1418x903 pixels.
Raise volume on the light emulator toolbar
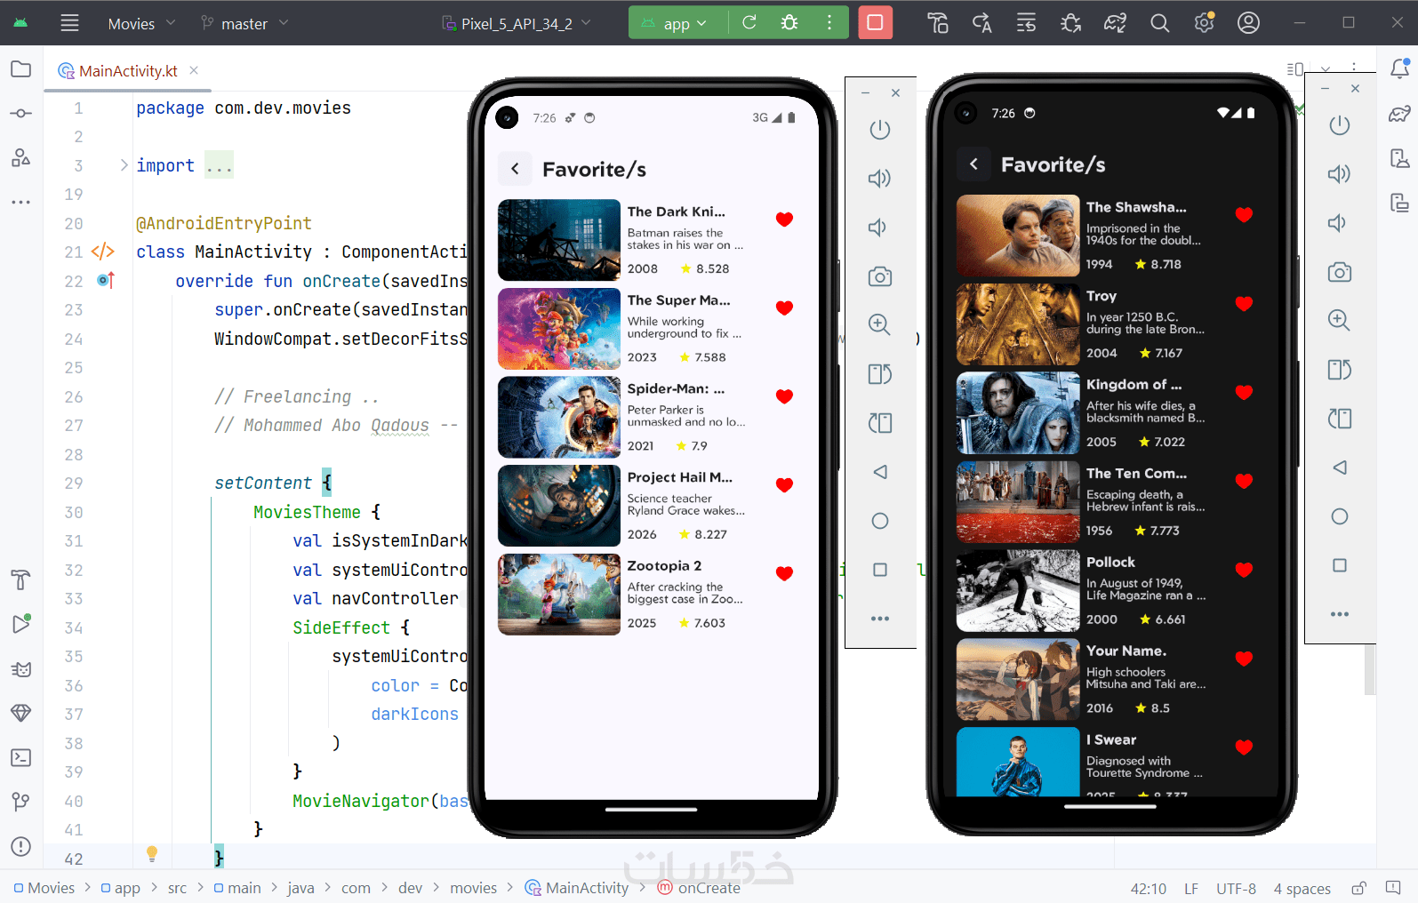(x=880, y=179)
